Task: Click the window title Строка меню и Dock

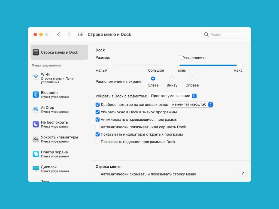Action: click(x=110, y=35)
